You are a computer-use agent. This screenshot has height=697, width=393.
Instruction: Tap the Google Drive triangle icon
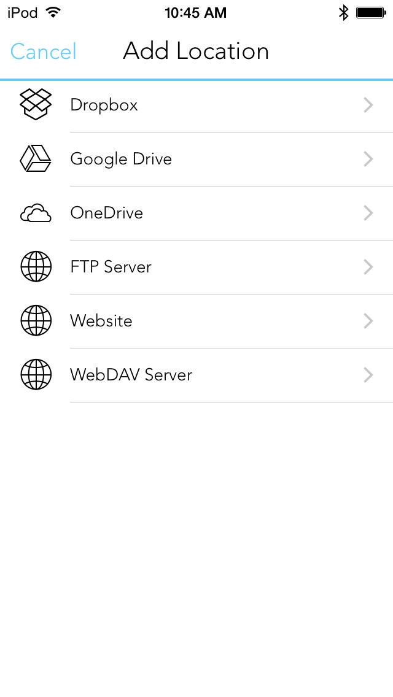coord(36,159)
